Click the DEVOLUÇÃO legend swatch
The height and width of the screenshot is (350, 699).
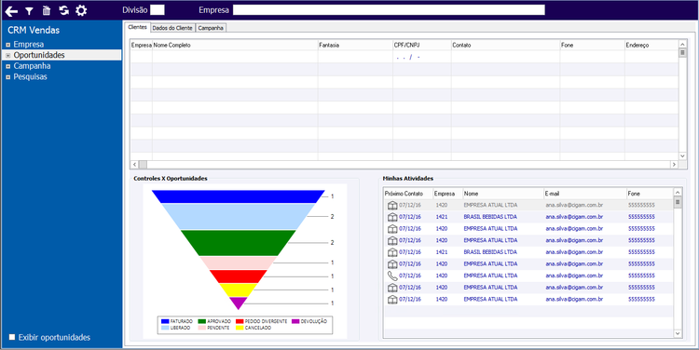[x=295, y=321]
